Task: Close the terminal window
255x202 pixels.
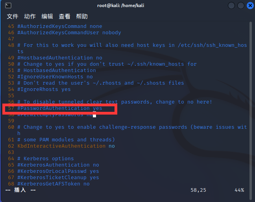Action: 250,6
